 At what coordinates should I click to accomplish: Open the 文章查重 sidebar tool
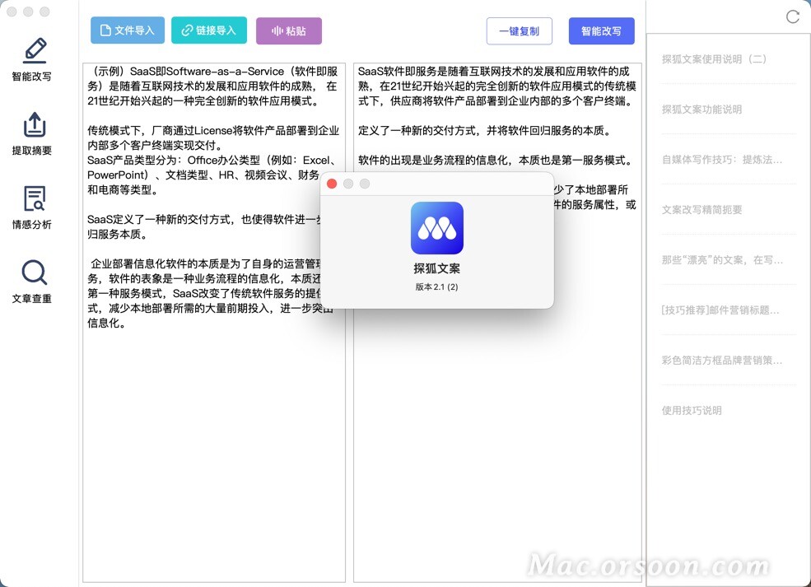click(32, 282)
